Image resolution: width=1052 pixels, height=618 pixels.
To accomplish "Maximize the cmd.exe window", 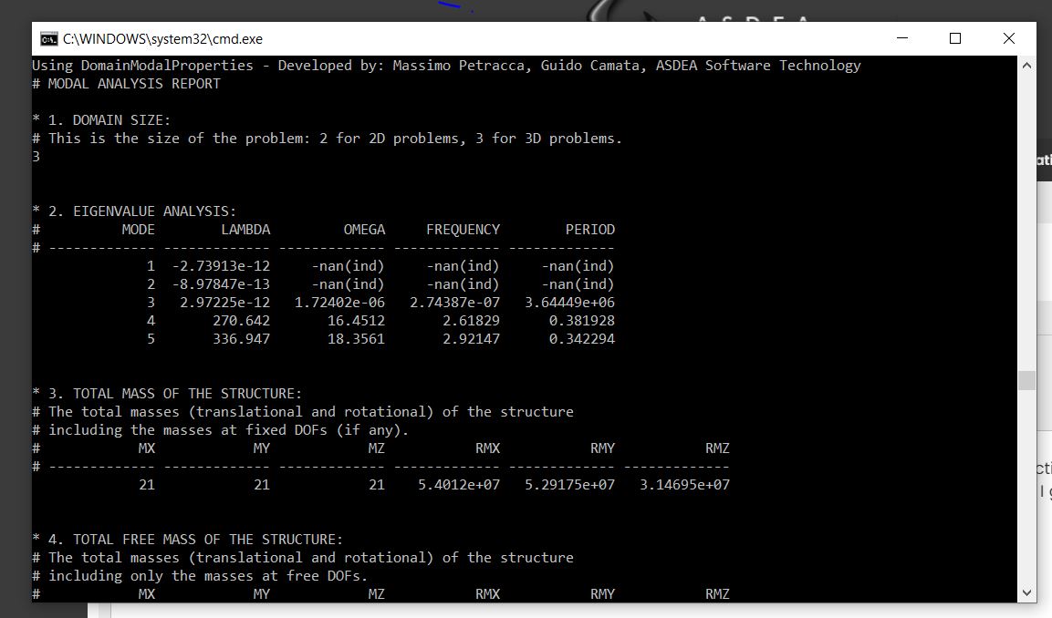I will [955, 38].
